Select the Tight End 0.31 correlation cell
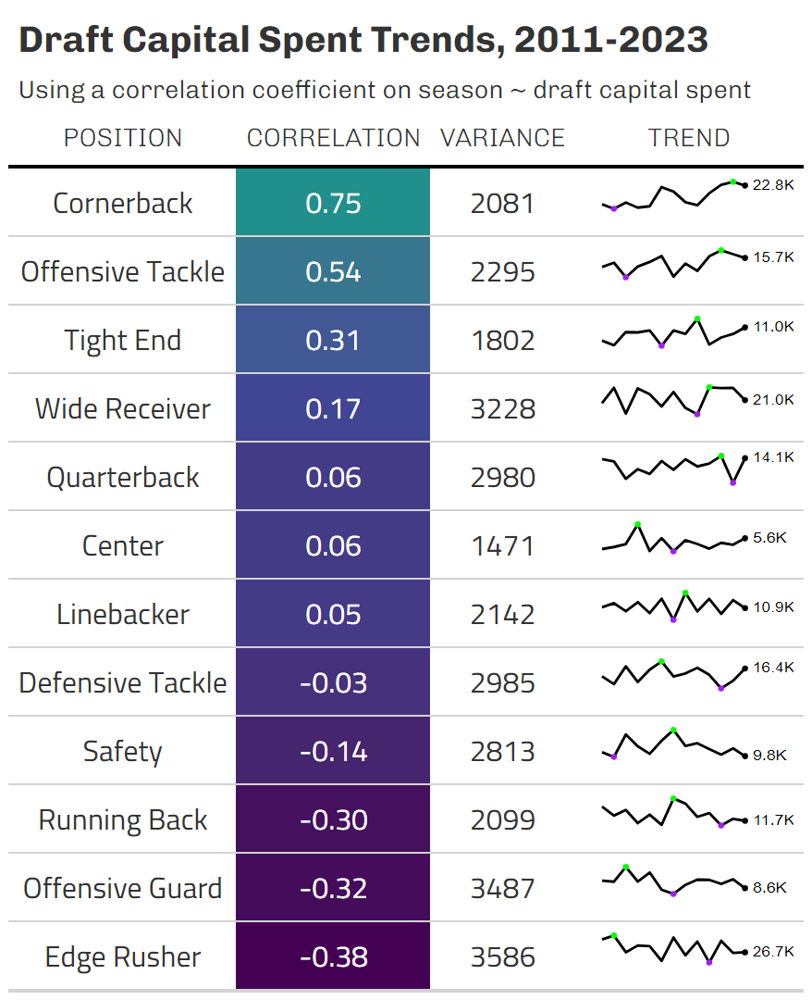This screenshot has width=812, height=1000. coord(333,340)
